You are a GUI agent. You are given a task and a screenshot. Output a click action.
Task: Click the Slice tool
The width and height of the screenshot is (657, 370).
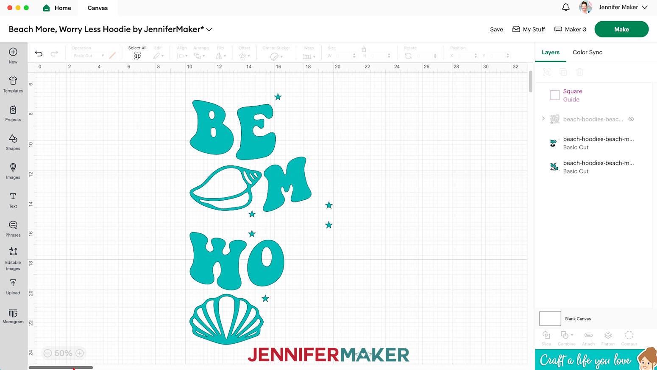(x=546, y=338)
